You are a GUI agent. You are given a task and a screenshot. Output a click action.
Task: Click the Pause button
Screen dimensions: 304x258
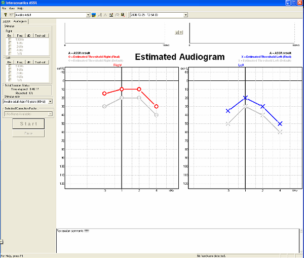(x=28, y=133)
